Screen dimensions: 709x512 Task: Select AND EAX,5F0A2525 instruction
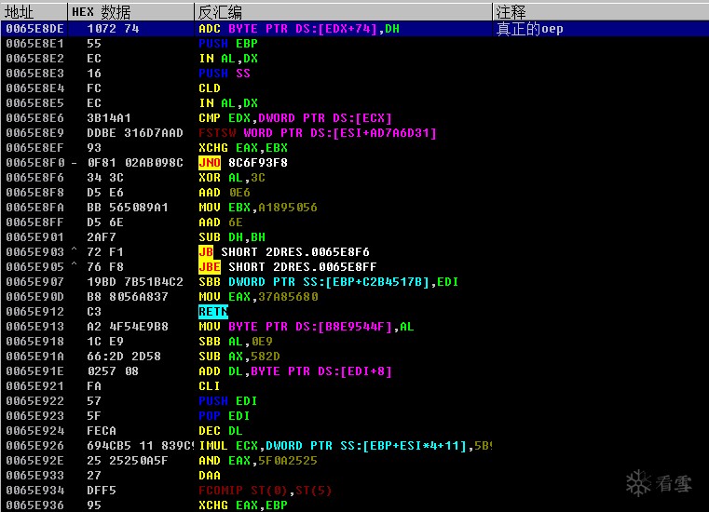pos(258,461)
